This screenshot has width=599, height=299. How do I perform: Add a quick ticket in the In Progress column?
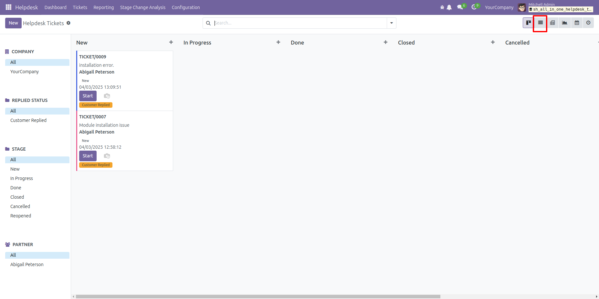pos(278,42)
